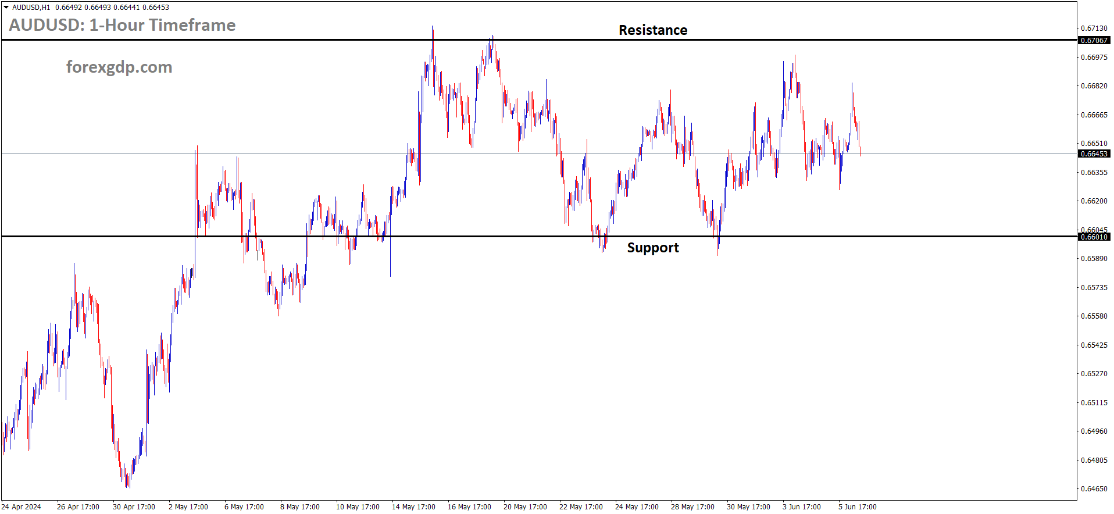Click the AUDUSD,H1 symbol text in header

31,8
